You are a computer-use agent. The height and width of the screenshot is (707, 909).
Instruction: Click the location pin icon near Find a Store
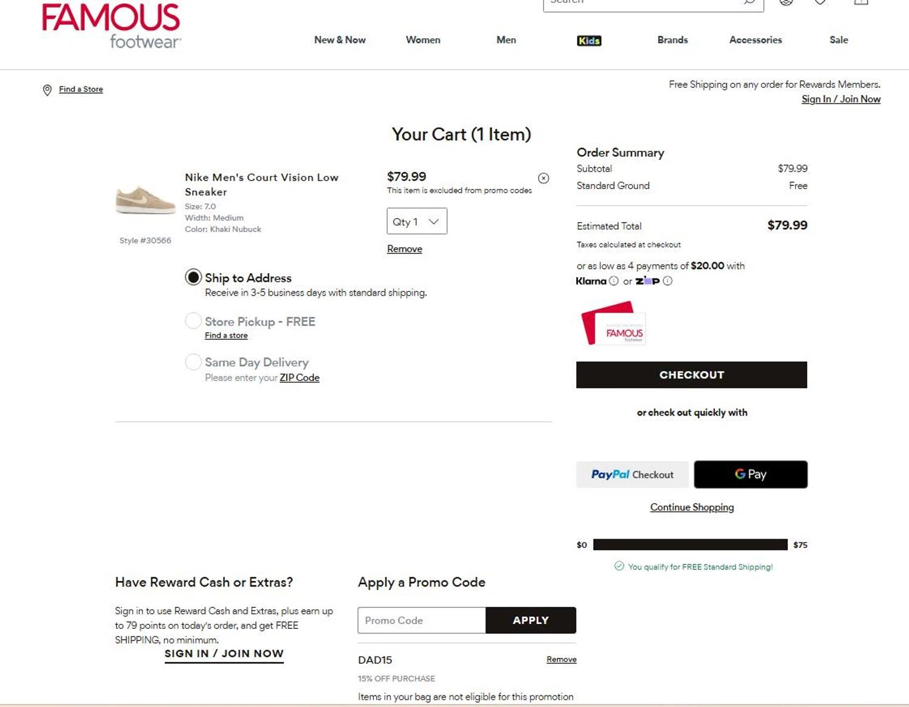coord(47,90)
